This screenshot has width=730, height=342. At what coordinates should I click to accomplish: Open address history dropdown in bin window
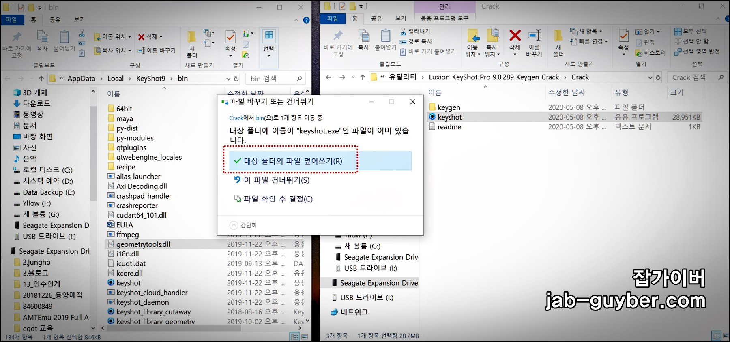[x=228, y=79]
